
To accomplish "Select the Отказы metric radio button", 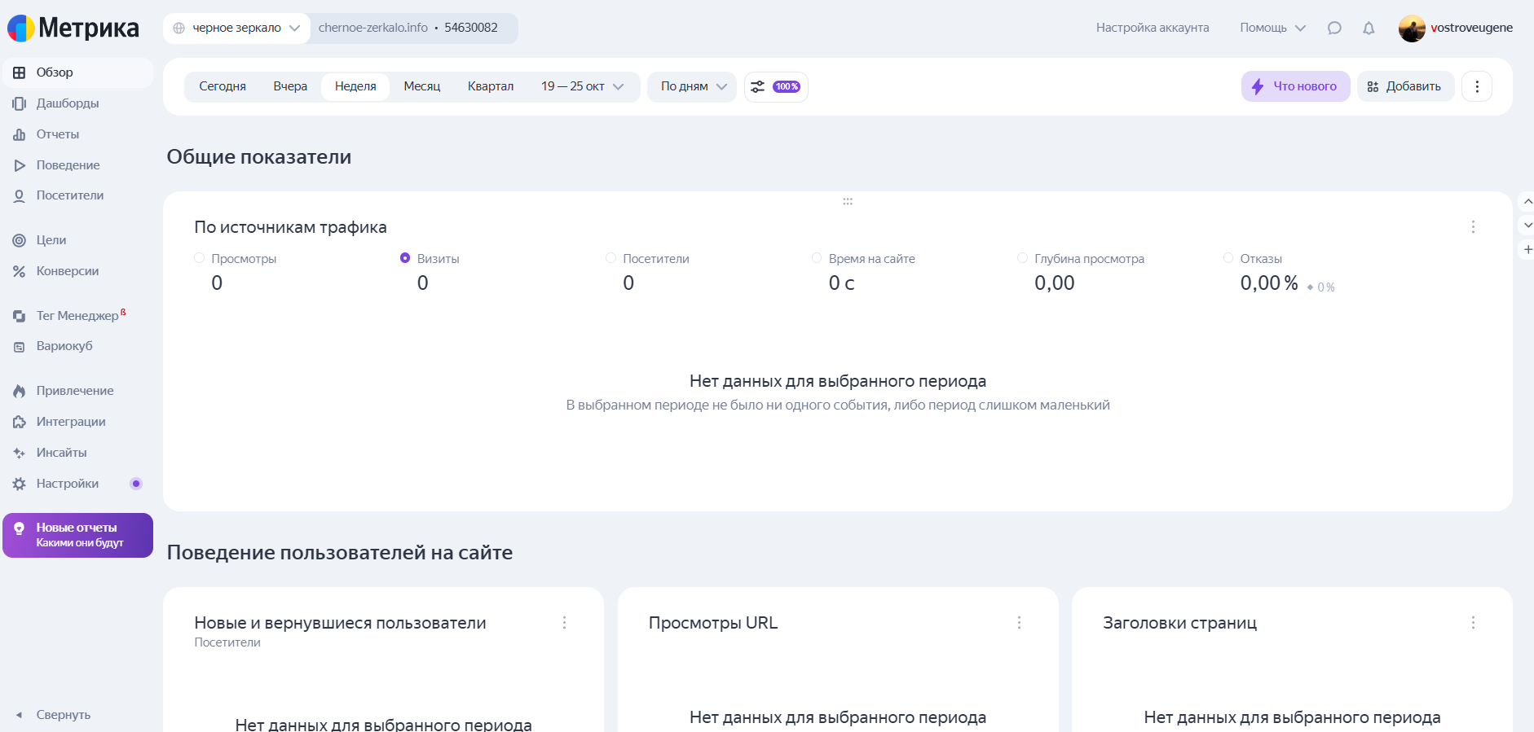I will point(1228,258).
